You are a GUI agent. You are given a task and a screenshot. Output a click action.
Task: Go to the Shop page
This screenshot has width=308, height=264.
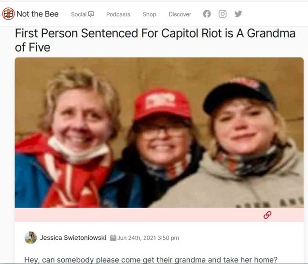[x=149, y=14]
